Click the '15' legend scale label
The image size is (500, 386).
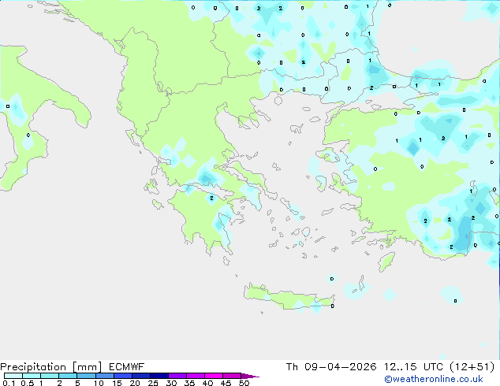click(x=117, y=383)
